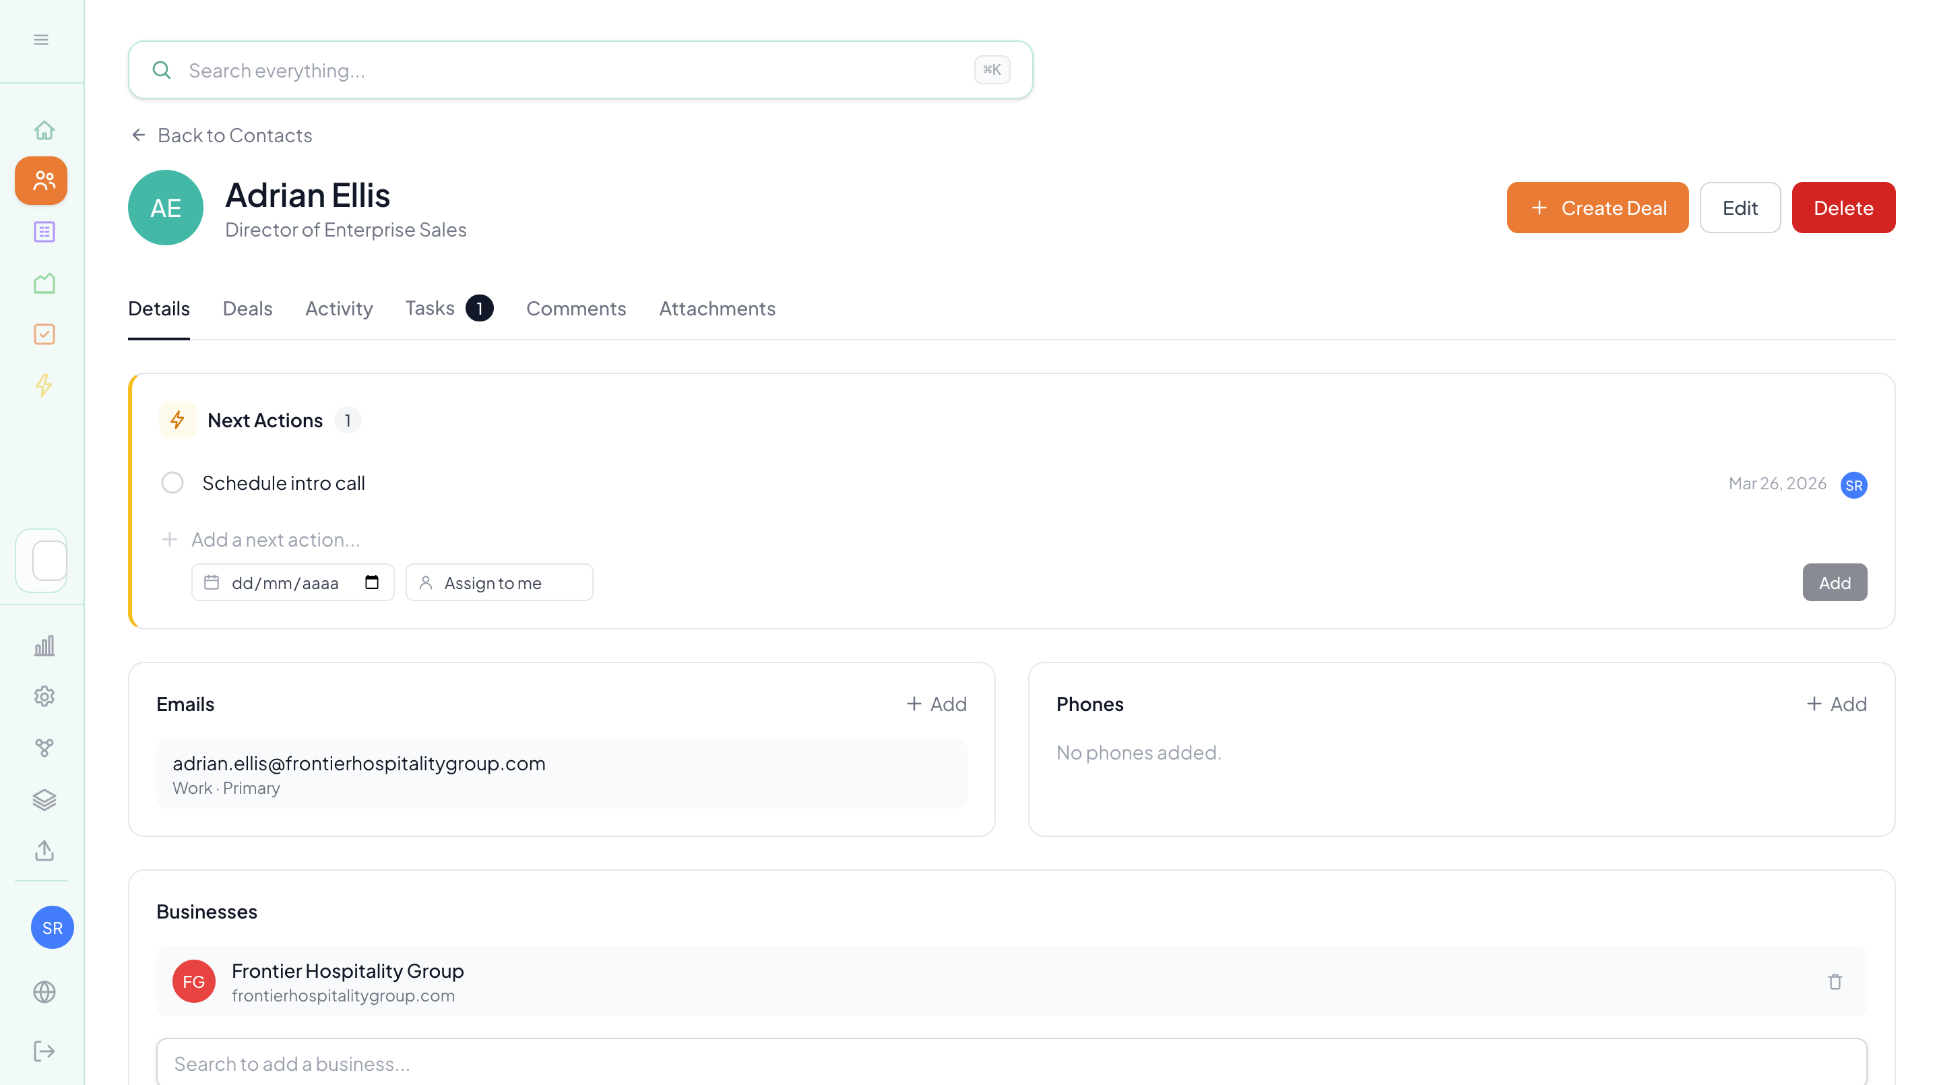
Task: Toggle the sidebar with the hamburger menu
Action: tap(40, 39)
